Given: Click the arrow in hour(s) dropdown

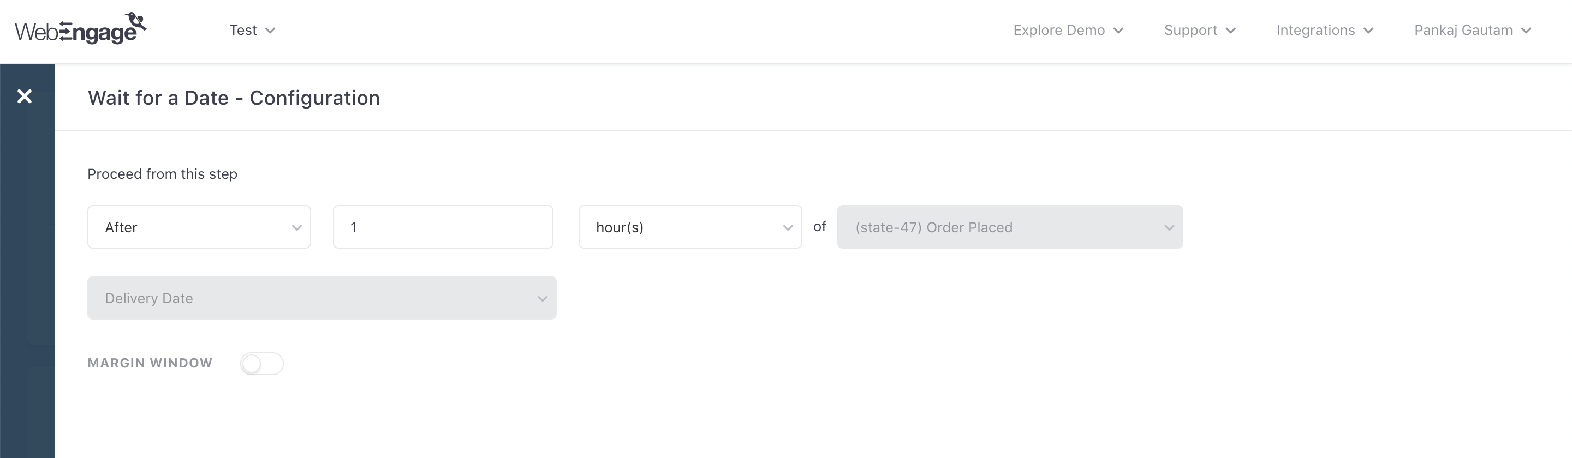Looking at the screenshot, I should (788, 227).
